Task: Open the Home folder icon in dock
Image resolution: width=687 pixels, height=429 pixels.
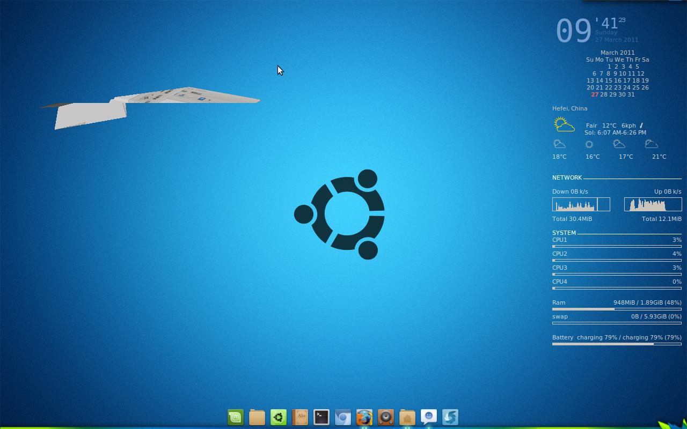Action: [x=407, y=417]
